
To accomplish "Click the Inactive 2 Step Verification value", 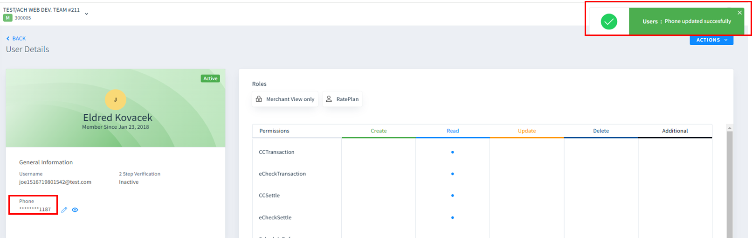I will click(129, 182).
